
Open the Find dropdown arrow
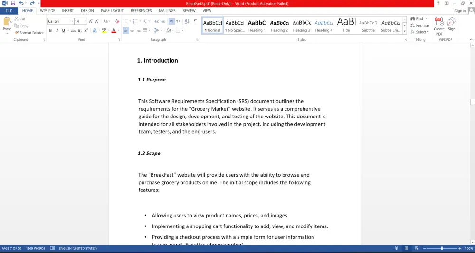click(426, 19)
